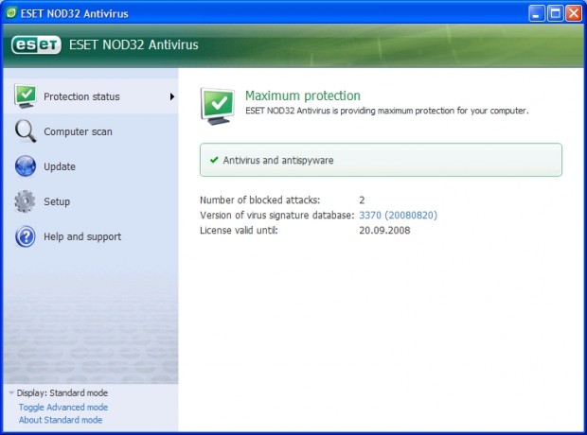Click the Toggle Advanced mode link

(63, 407)
